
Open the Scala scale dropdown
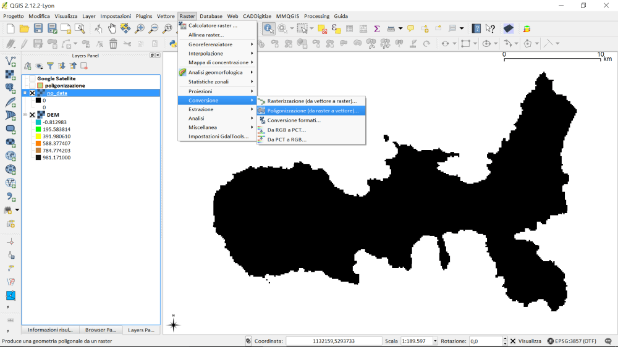[x=435, y=341]
